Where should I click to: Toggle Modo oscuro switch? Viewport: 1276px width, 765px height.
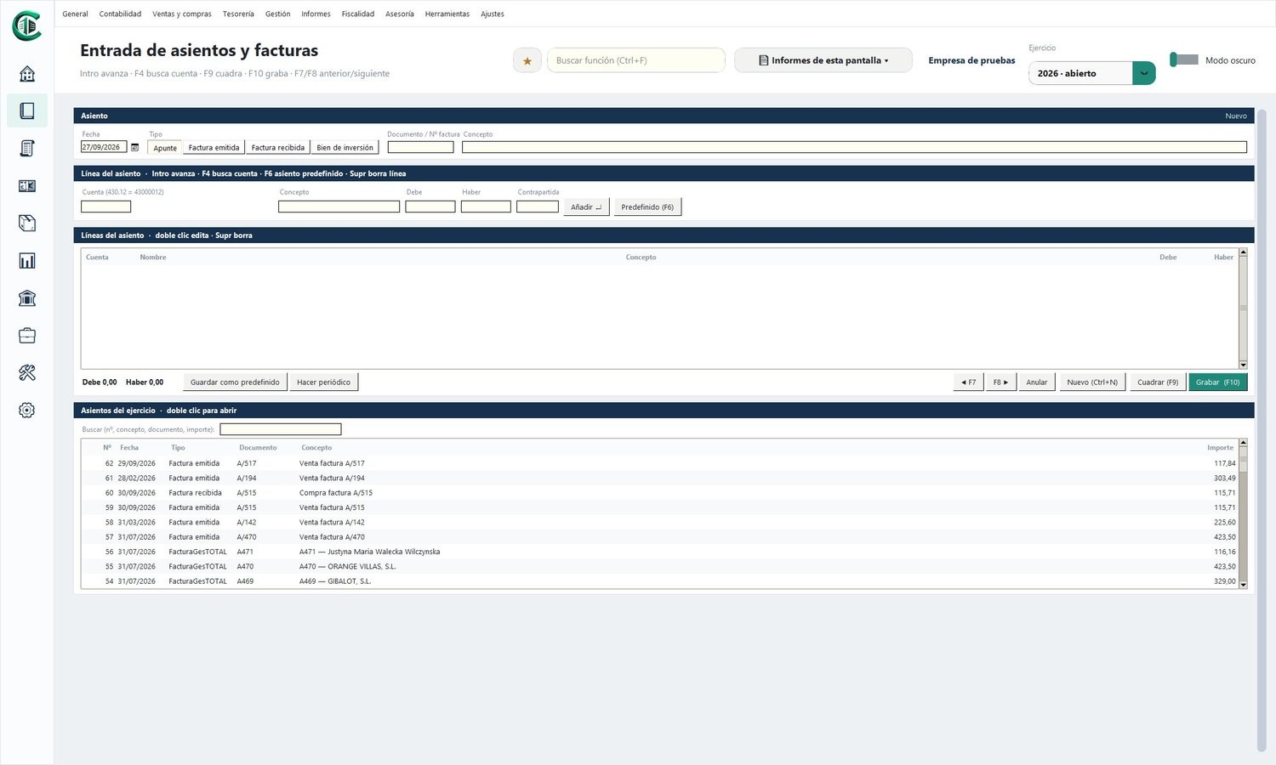pyautogui.click(x=1184, y=59)
